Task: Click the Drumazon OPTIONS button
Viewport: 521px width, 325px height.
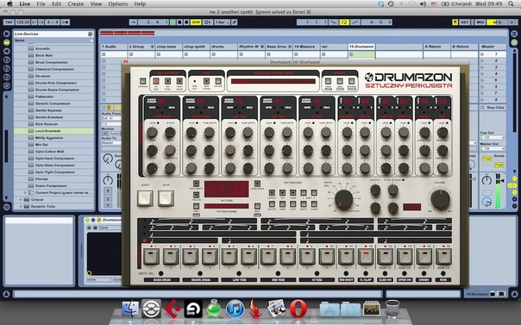Action: click(x=142, y=81)
